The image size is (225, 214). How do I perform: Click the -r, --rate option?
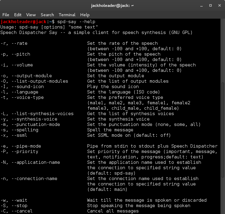click(x=14, y=43)
